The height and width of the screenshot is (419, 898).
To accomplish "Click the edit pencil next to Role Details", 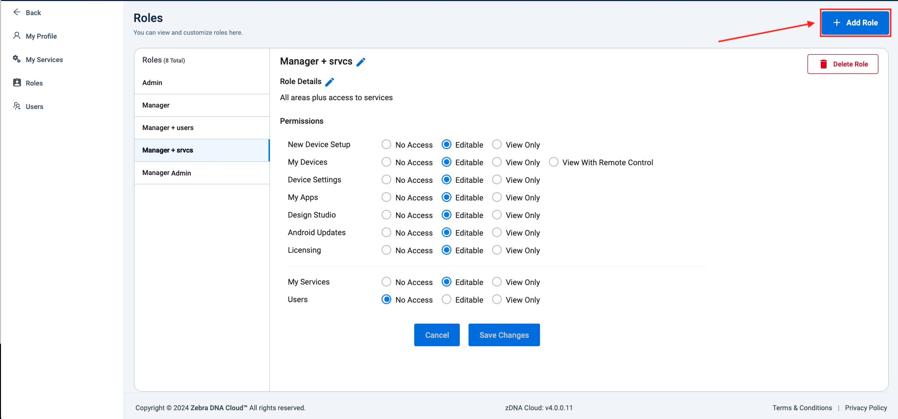I will tap(330, 82).
